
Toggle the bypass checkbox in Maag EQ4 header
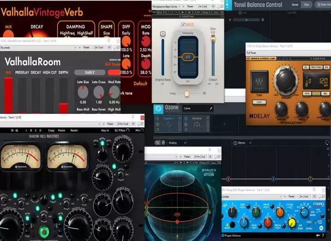323,196
